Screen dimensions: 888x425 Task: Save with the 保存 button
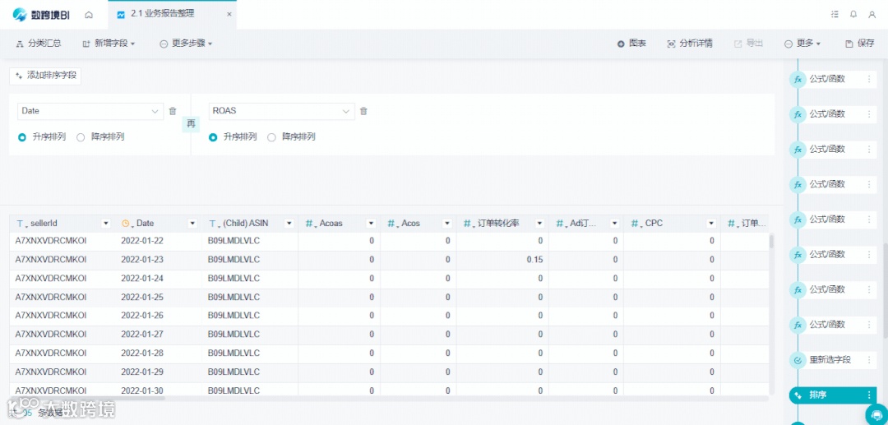click(x=860, y=43)
